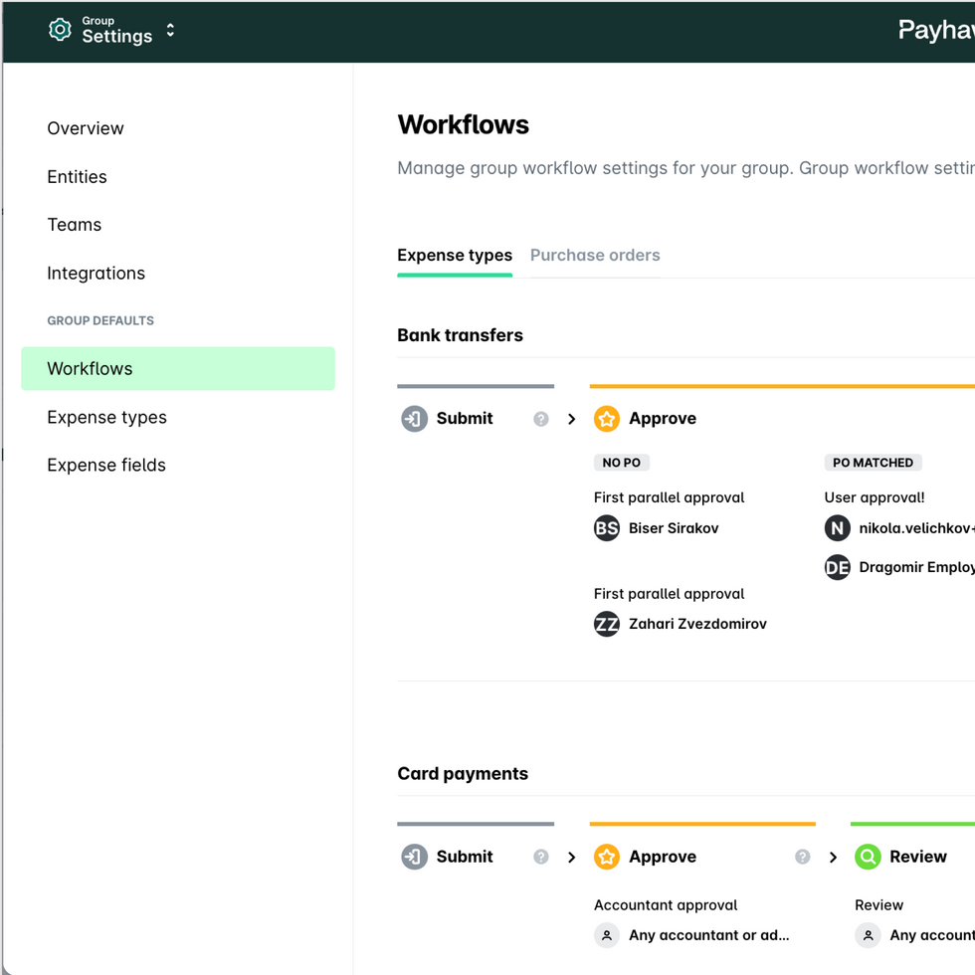The height and width of the screenshot is (975, 975).
Task: Select Any accountant or ad... approver text
Action: pos(708,935)
